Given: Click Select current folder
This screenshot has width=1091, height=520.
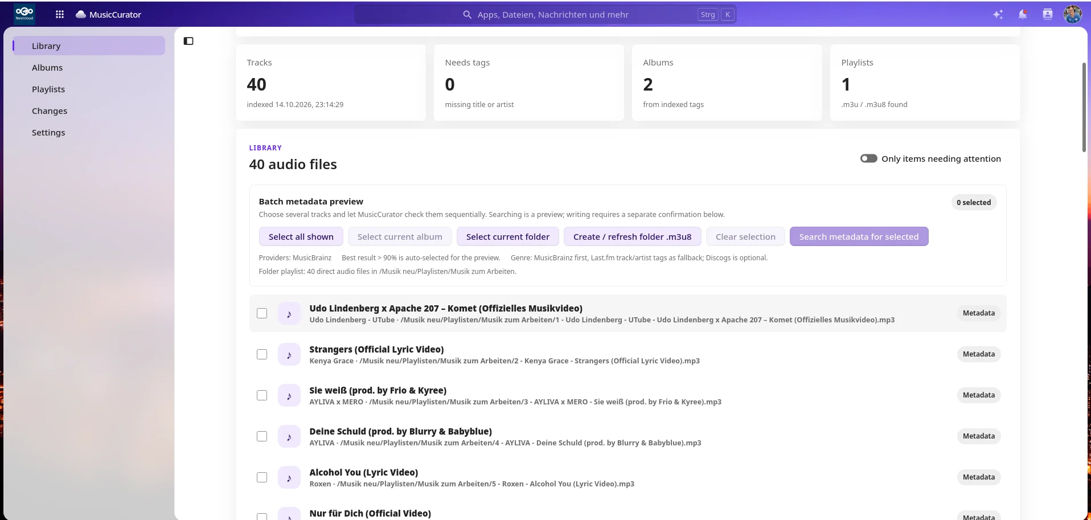Looking at the screenshot, I should click(x=508, y=236).
